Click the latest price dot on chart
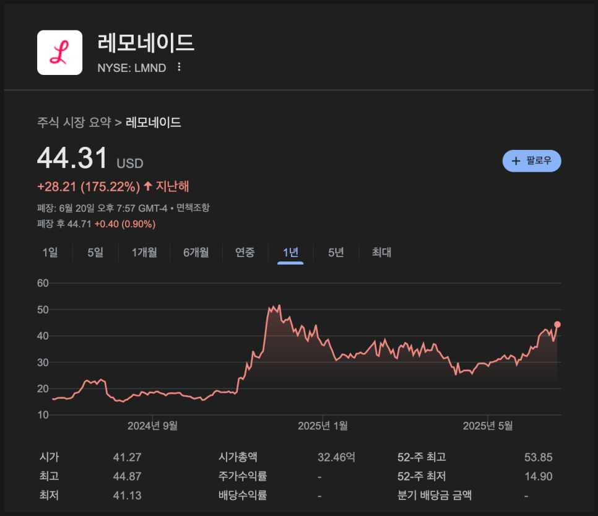Screen dimensions: 598x516 tap(557, 325)
